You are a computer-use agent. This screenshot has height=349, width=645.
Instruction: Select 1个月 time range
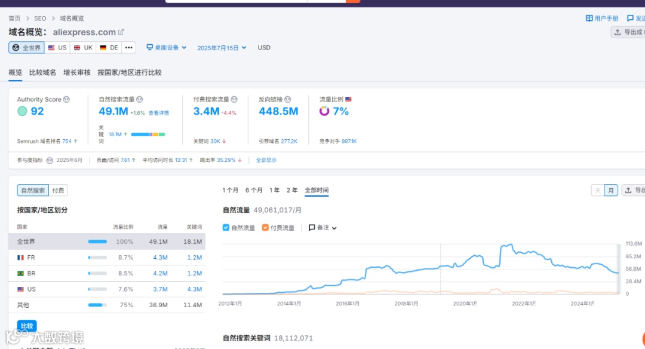[x=231, y=190]
